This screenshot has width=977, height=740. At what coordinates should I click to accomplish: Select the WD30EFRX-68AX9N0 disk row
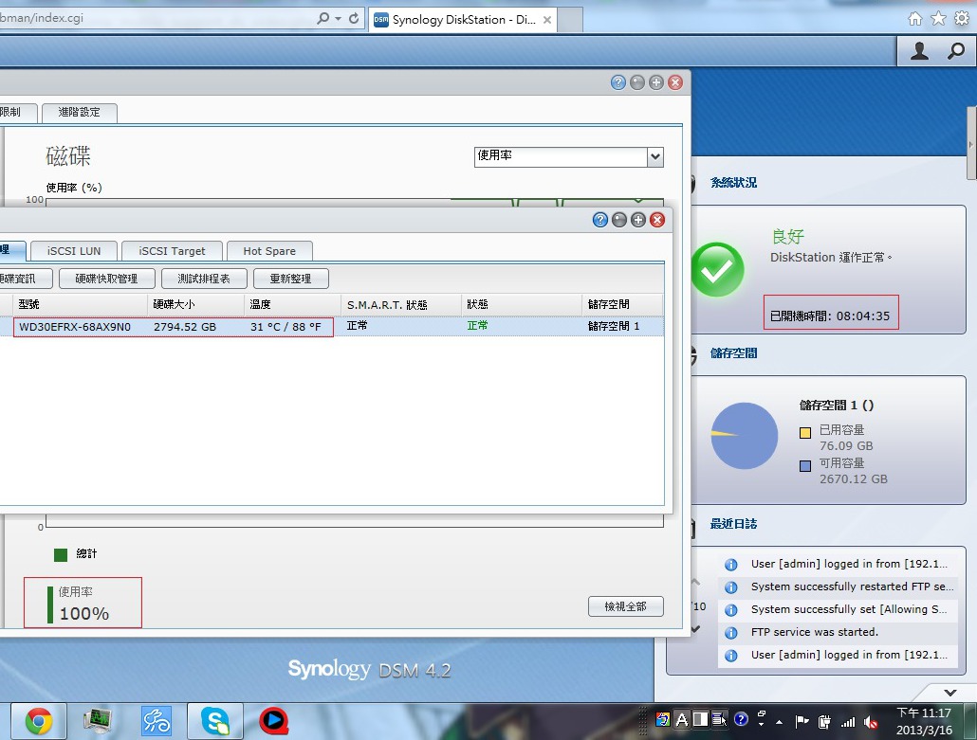coord(331,327)
